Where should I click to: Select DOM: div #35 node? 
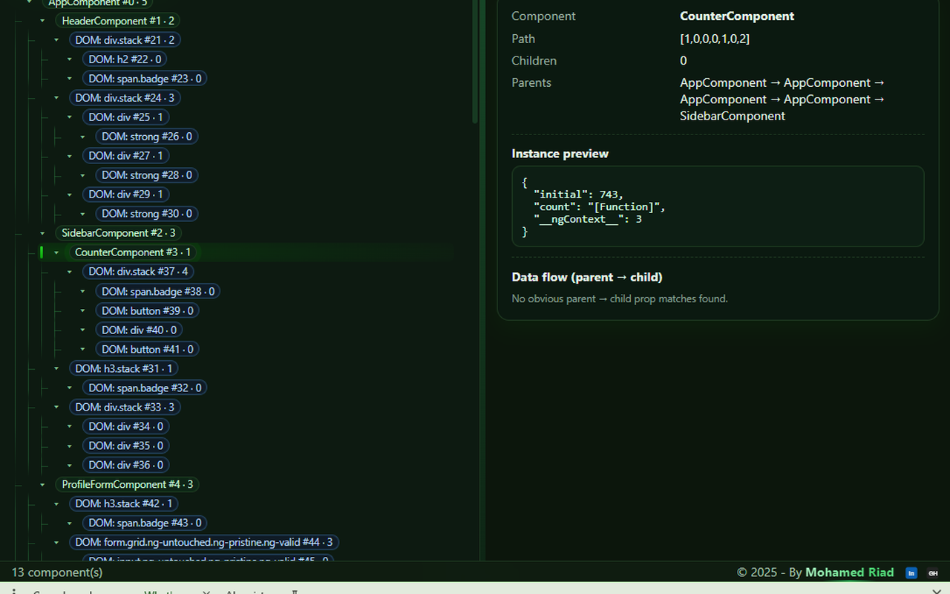pyautogui.click(x=125, y=446)
